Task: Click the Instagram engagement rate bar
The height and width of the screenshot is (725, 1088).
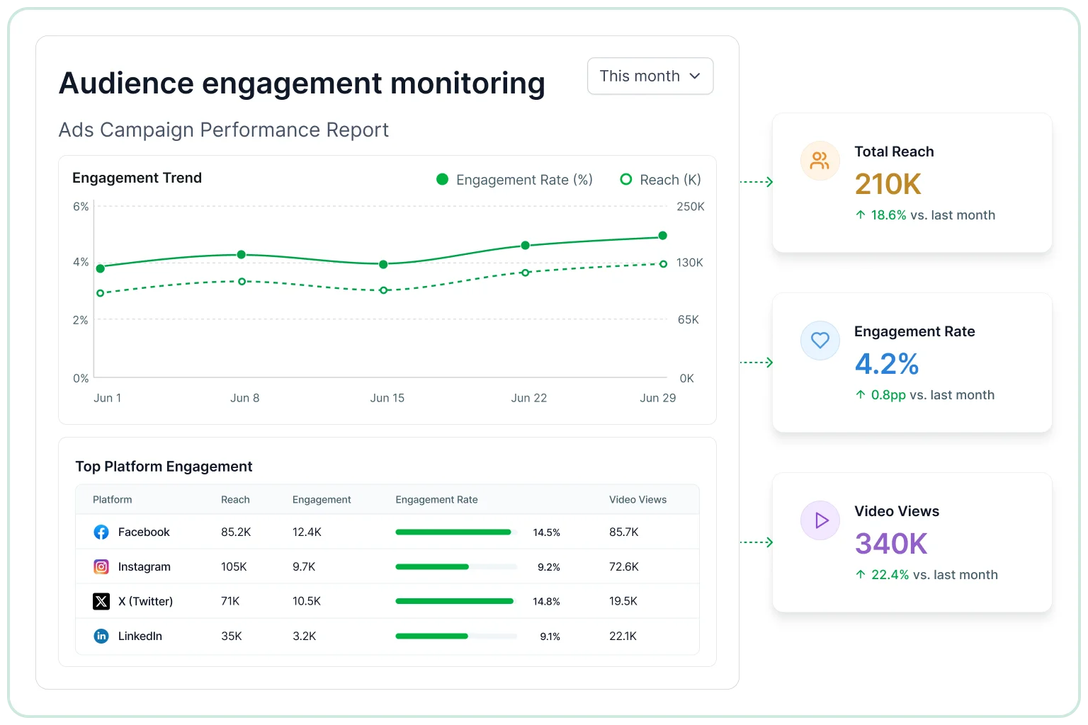Action: (456, 566)
